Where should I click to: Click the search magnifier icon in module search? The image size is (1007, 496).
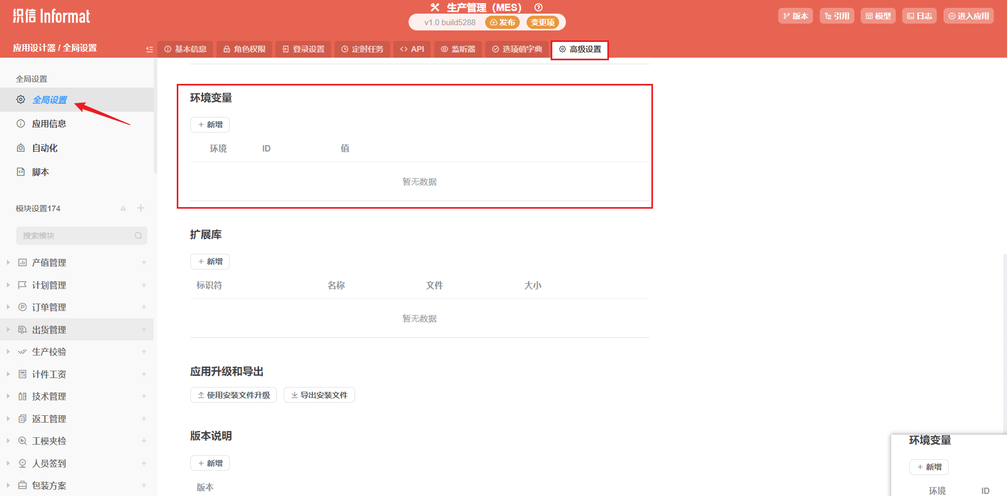coord(138,236)
